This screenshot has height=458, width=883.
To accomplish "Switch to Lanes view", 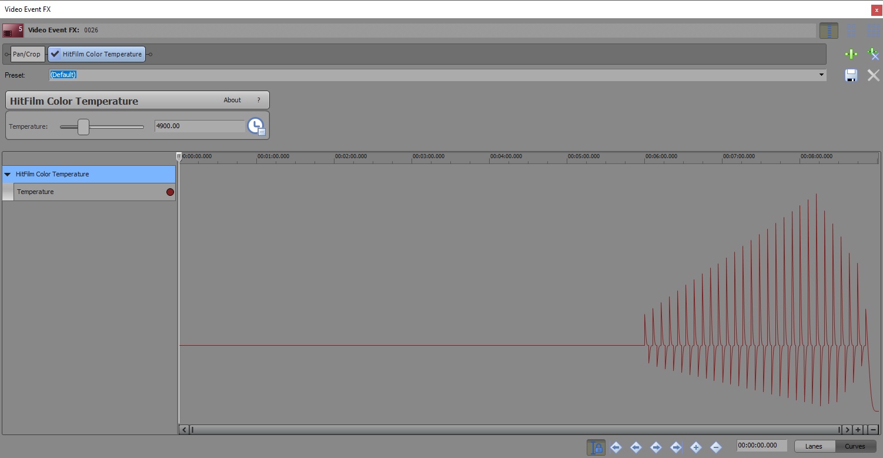I will (814, 446).
